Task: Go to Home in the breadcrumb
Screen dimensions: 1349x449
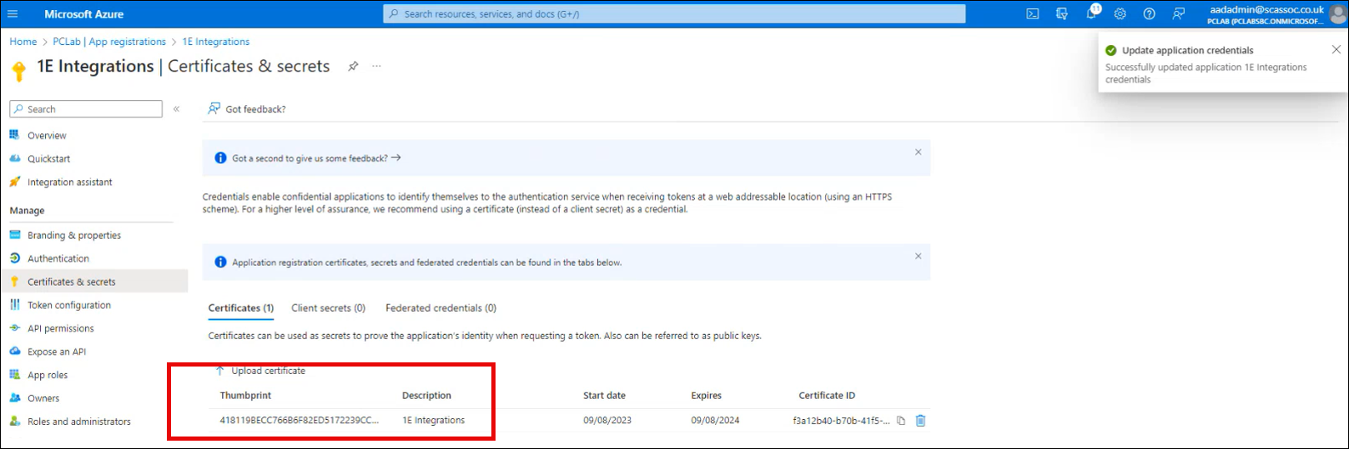Action: [23, 42]
